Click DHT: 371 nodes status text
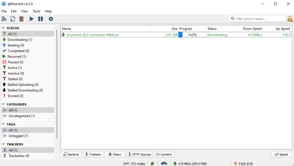Screen dimensions: 294x166 pos(134,164)
